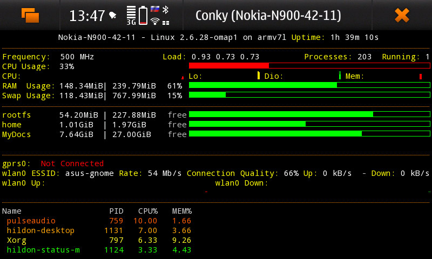Click the home free space bar
Screen dimensions: 432x259
(x=309, y=124)
